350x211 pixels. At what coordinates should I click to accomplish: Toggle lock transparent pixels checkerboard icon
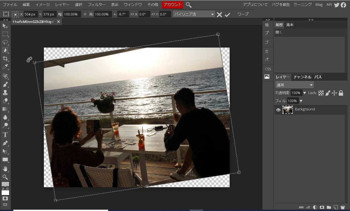(321, 93)
